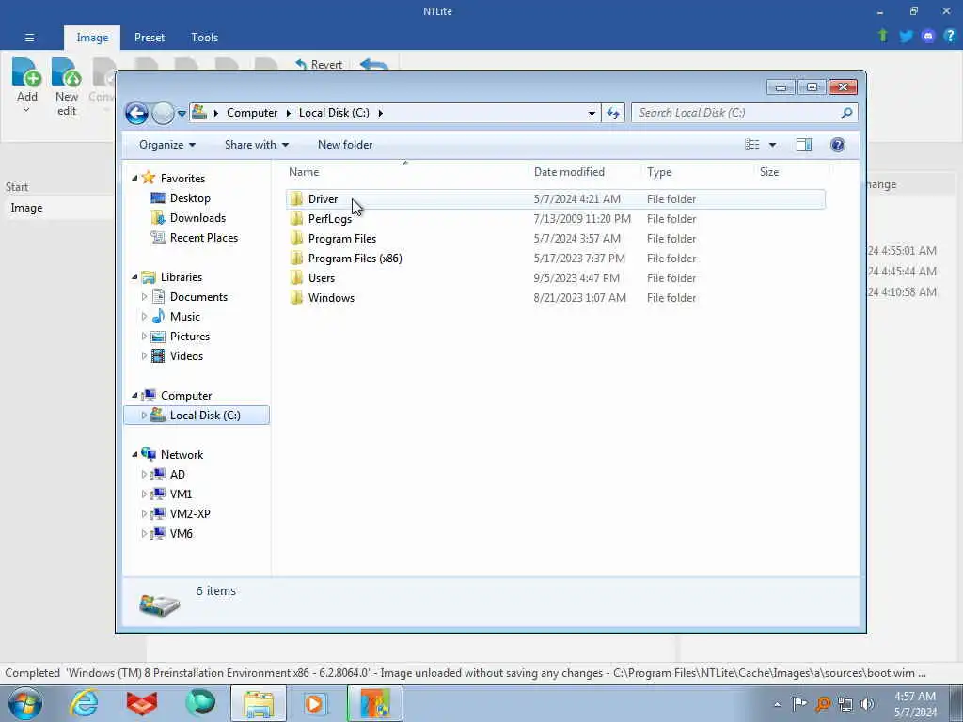Select the PerfLogs folder icon
This screenshot has height=722, width=963.
pyautogui.click(x=296, y=218)
